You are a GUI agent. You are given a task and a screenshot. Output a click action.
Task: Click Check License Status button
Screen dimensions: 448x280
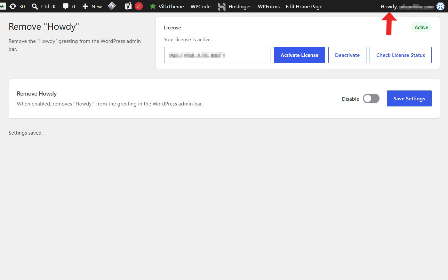(401, 55)
